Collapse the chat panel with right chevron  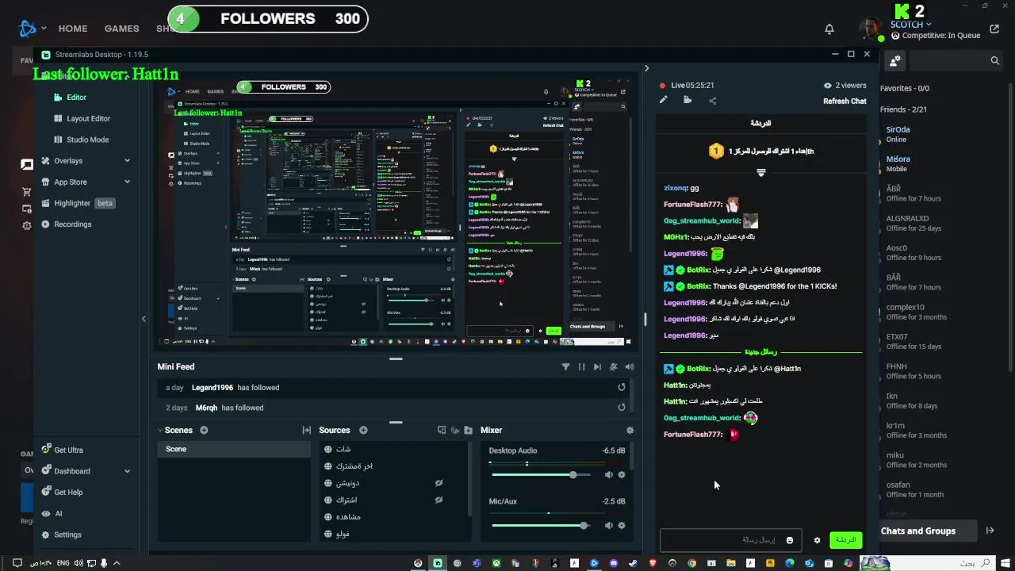(x=646, y=69)
